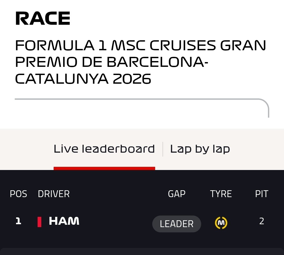Select the Live leaderboard tab
Image resolution: width=284 pixels, height=255 pixels.
104,149
